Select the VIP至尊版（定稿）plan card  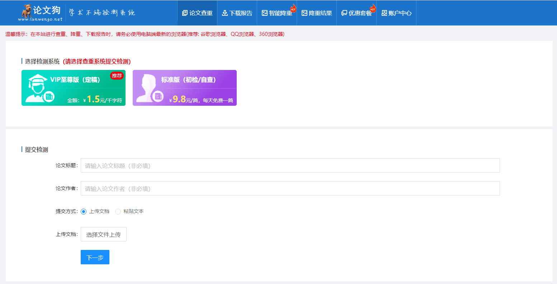[74, 88]
